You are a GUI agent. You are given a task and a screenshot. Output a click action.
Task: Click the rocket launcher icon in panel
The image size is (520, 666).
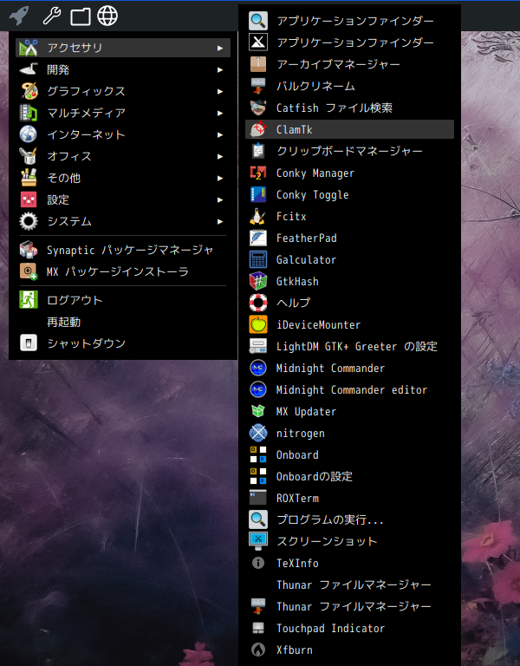click(x=20, y=16)
